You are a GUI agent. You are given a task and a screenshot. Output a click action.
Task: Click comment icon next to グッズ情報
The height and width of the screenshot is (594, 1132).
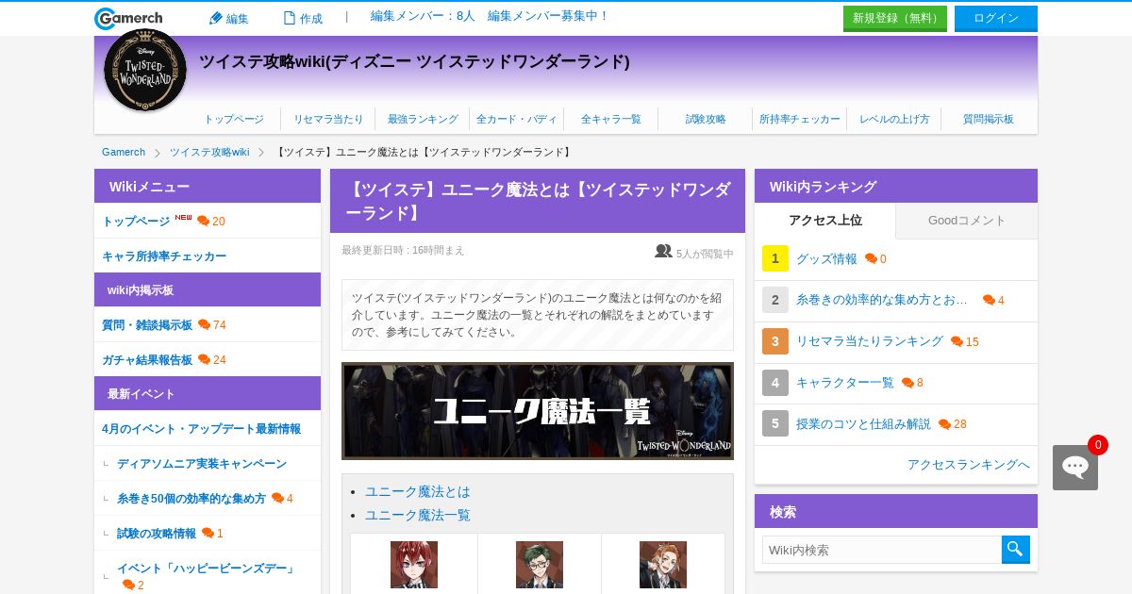pos(871,258)
